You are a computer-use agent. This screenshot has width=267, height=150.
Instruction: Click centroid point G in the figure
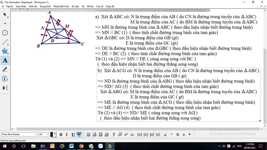pyautogui.click(x=57, y=34)
